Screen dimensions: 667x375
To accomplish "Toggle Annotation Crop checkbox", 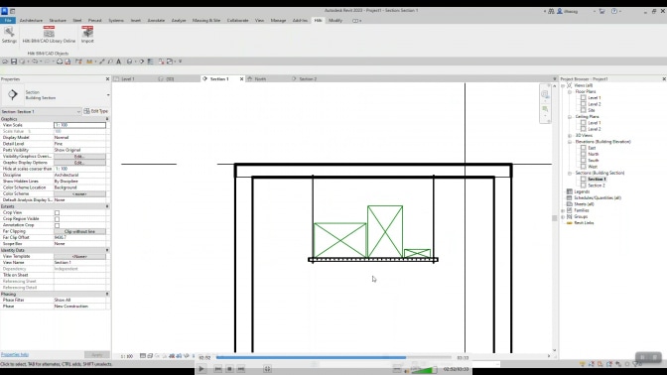I will click(57, 225).
